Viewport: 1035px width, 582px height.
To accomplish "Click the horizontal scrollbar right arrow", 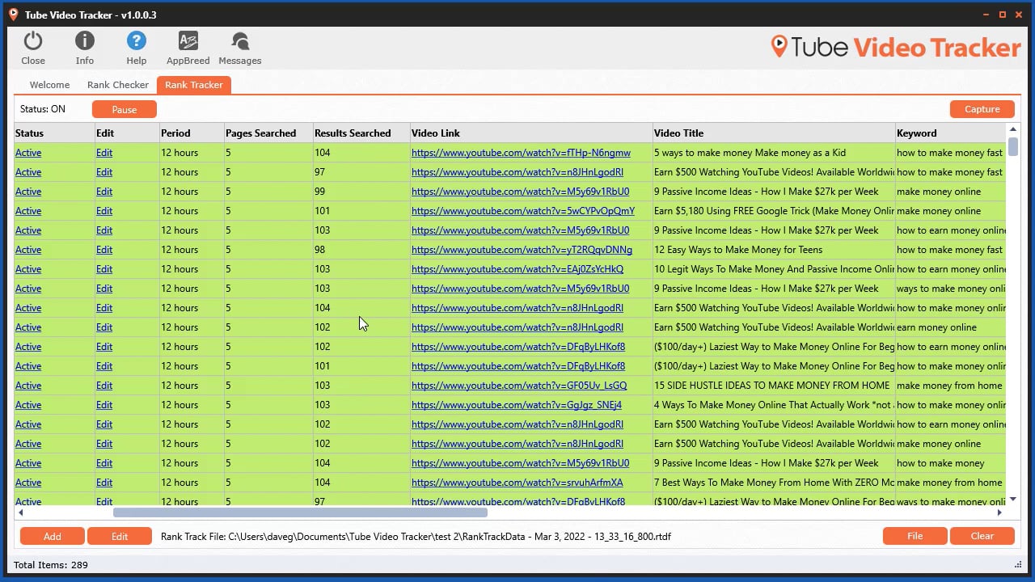I will click(x=999, y=512).
